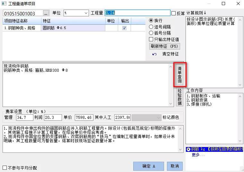Click the ellipsis button beside code 010515001003
Viewport: 244px width, 172px height.
click(46, 13)
